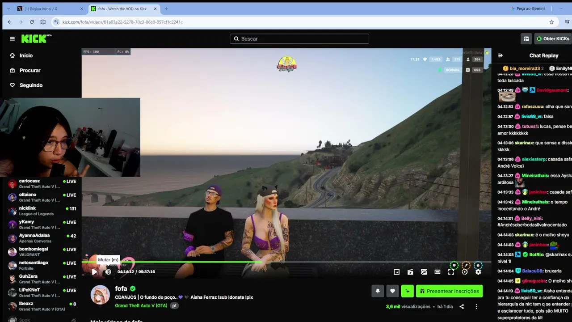Open bombomlegal VALORANT channel
Image resolution: width=572 pixels, height=322 pixels.
pos(42,252)
